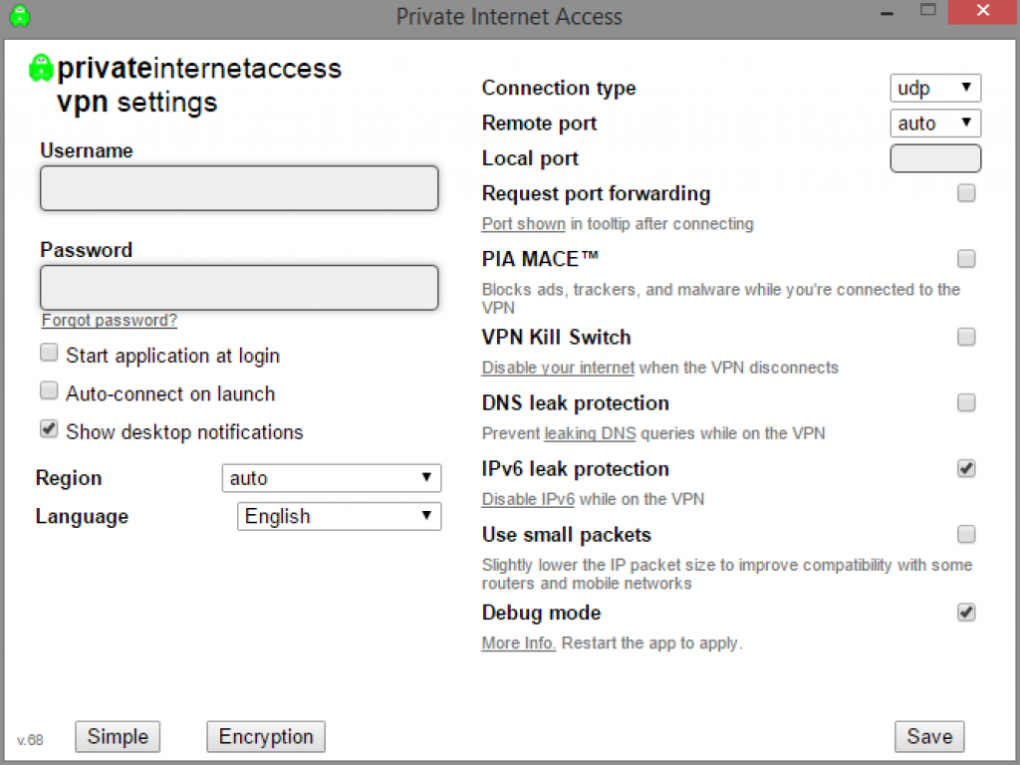Turn on PIA MACE checkbox
1020x765 pixels.
tap(966, 259)
